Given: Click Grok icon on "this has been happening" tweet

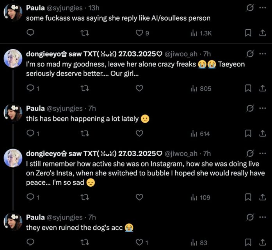Looking at the screenshot, I should pos(250,108).
